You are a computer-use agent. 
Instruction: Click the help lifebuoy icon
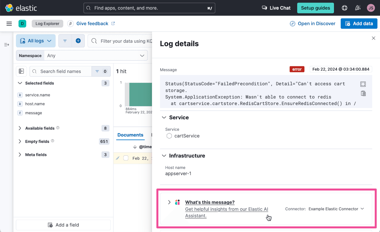345,8
